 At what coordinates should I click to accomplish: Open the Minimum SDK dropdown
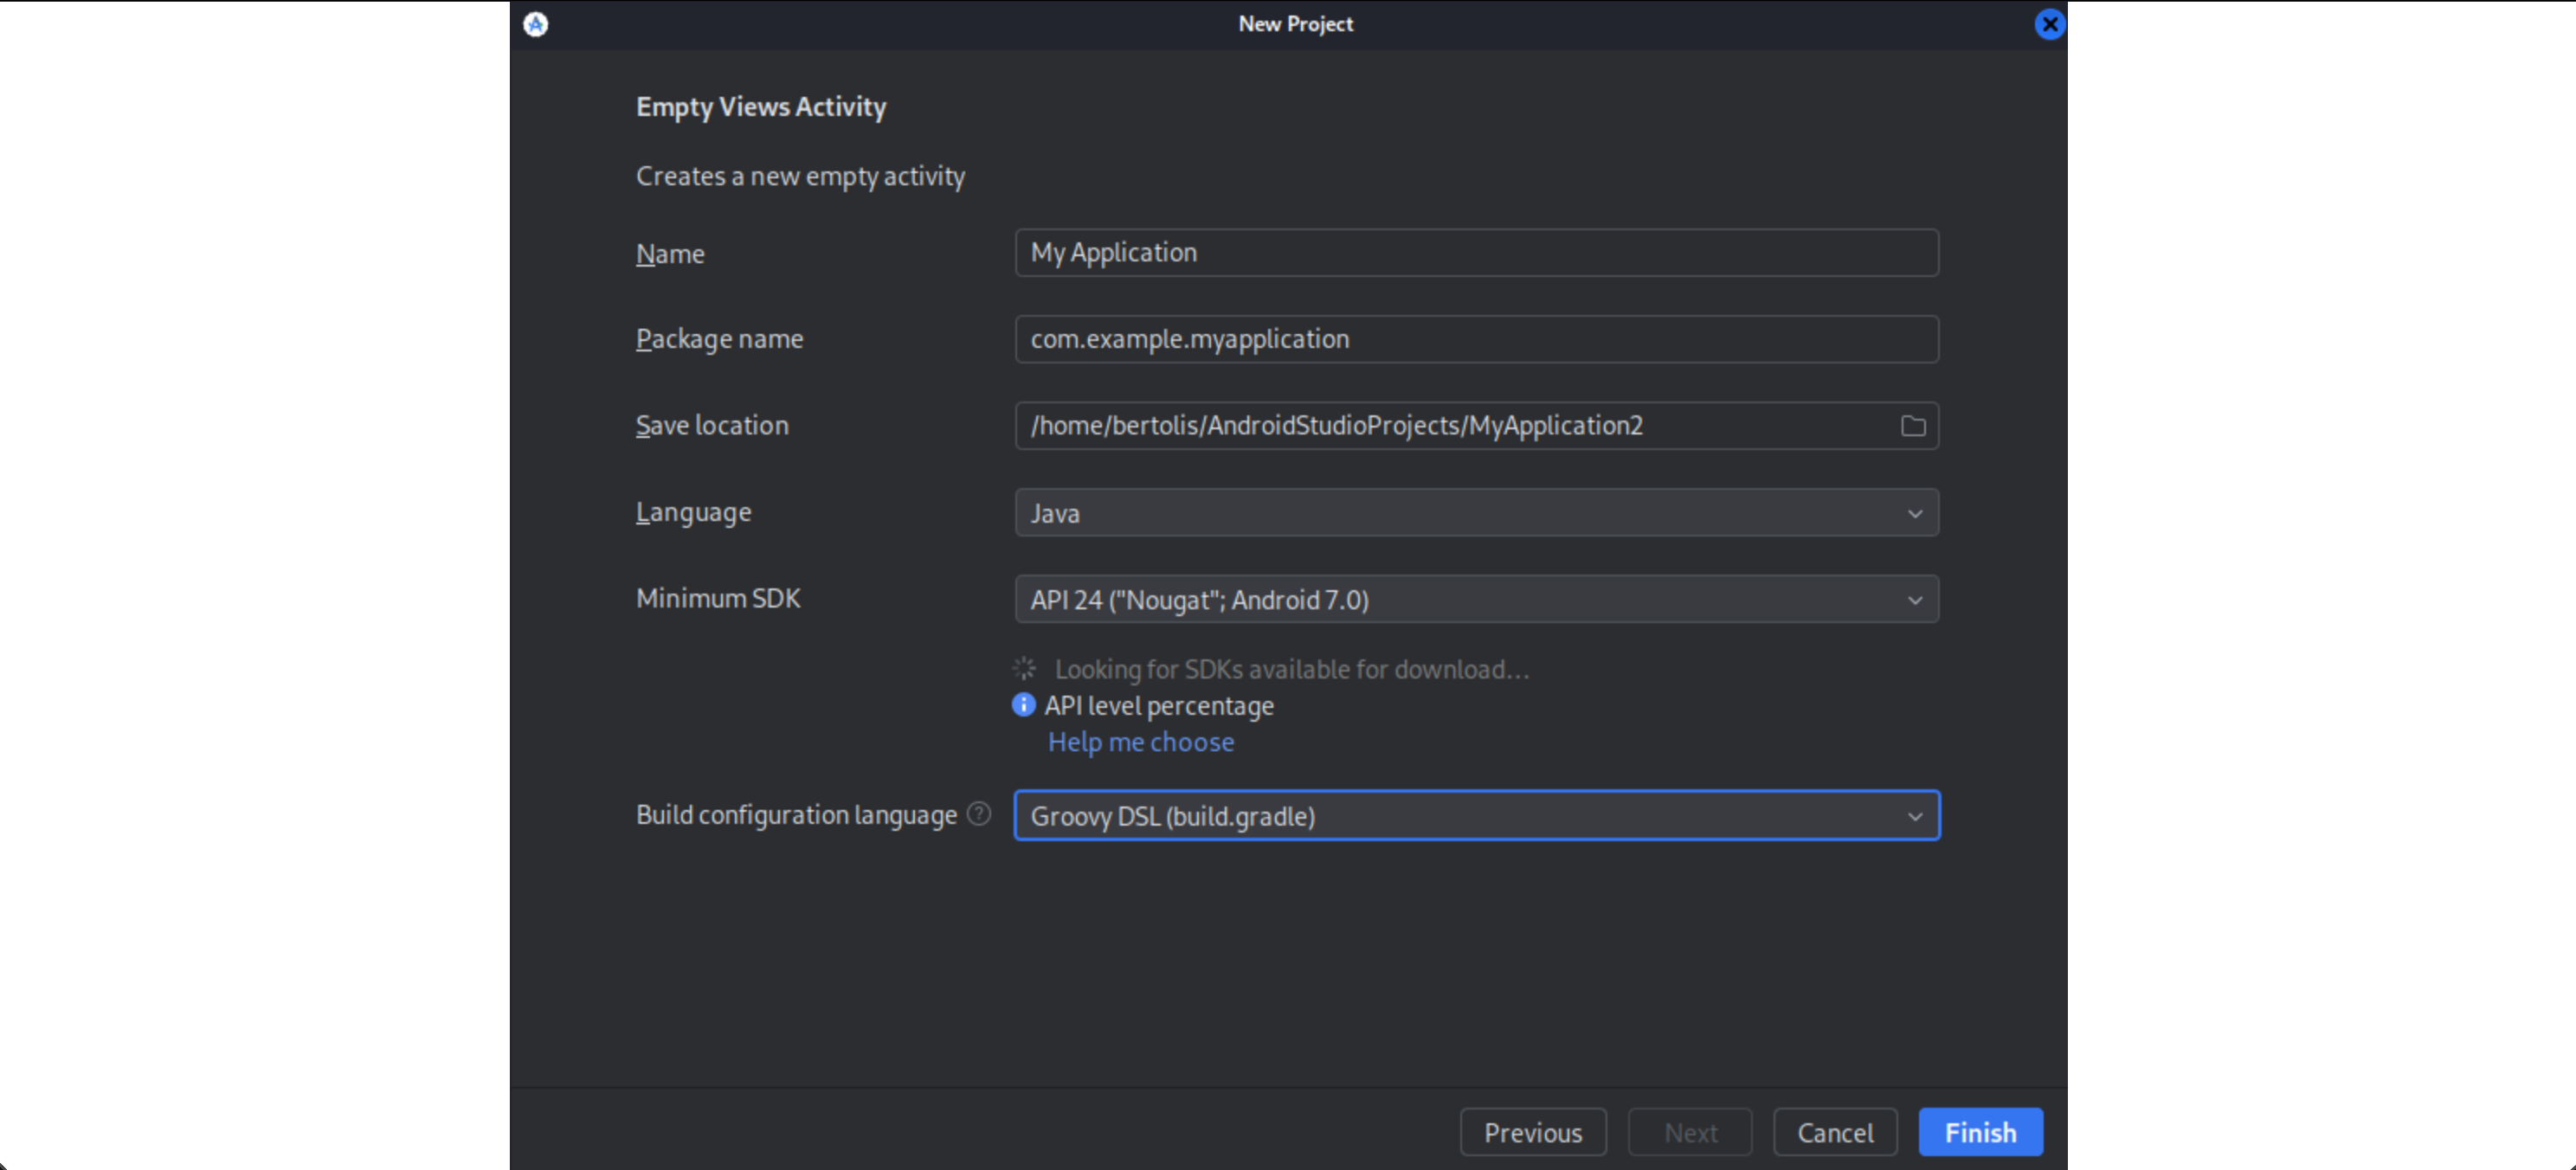[x=1476, y=599]
